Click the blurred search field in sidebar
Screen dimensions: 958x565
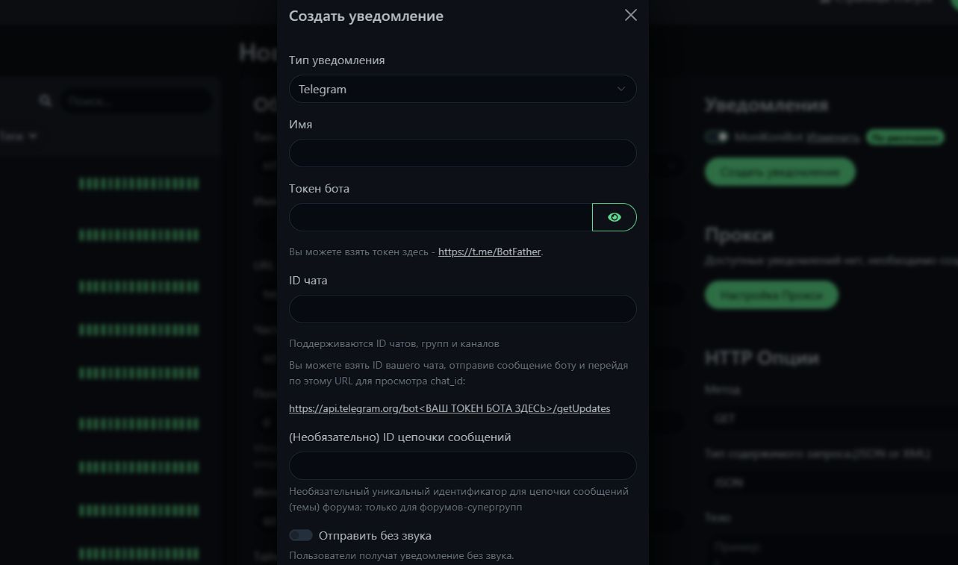pyautogui.click(x=135, y=101)
